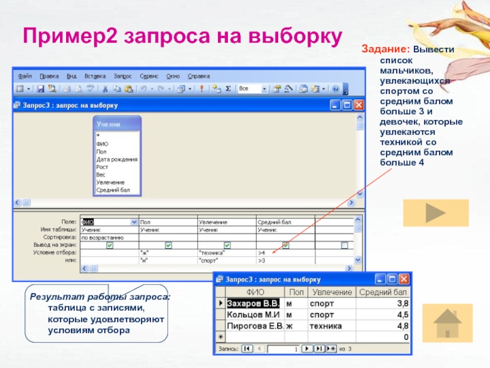Open the Top Values 'Все' combo box
Viewport: 490px width, 368px height.
pyautogui.click(x=264, y=89)
